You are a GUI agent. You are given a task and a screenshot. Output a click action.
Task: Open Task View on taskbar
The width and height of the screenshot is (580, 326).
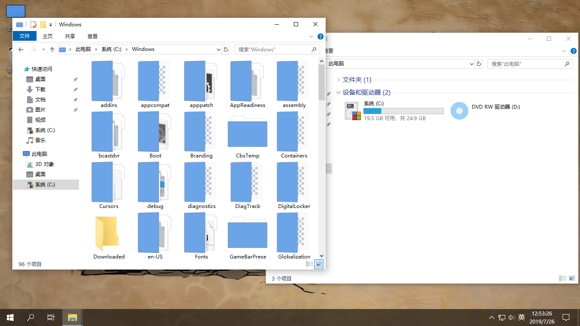click(51, 317)
